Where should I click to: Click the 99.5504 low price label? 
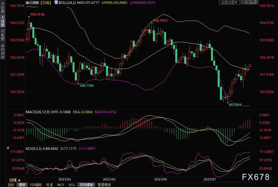(235, 105)
